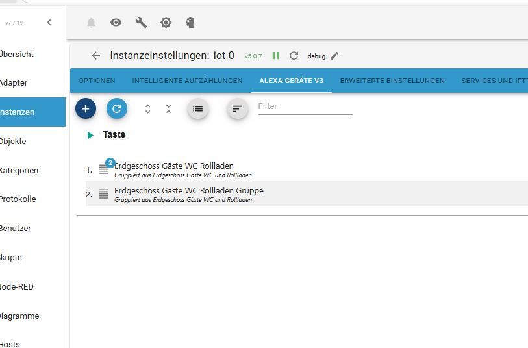Click the list view round button
This screenshot has height=348, width=528.
197,108
